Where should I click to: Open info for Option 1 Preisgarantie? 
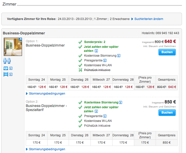pyautogui.click(x=105, y=60)
